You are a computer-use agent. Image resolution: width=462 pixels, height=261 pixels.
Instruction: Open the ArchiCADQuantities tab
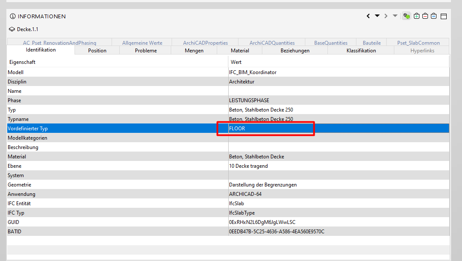pyautogui.click(x=272, y=43)
